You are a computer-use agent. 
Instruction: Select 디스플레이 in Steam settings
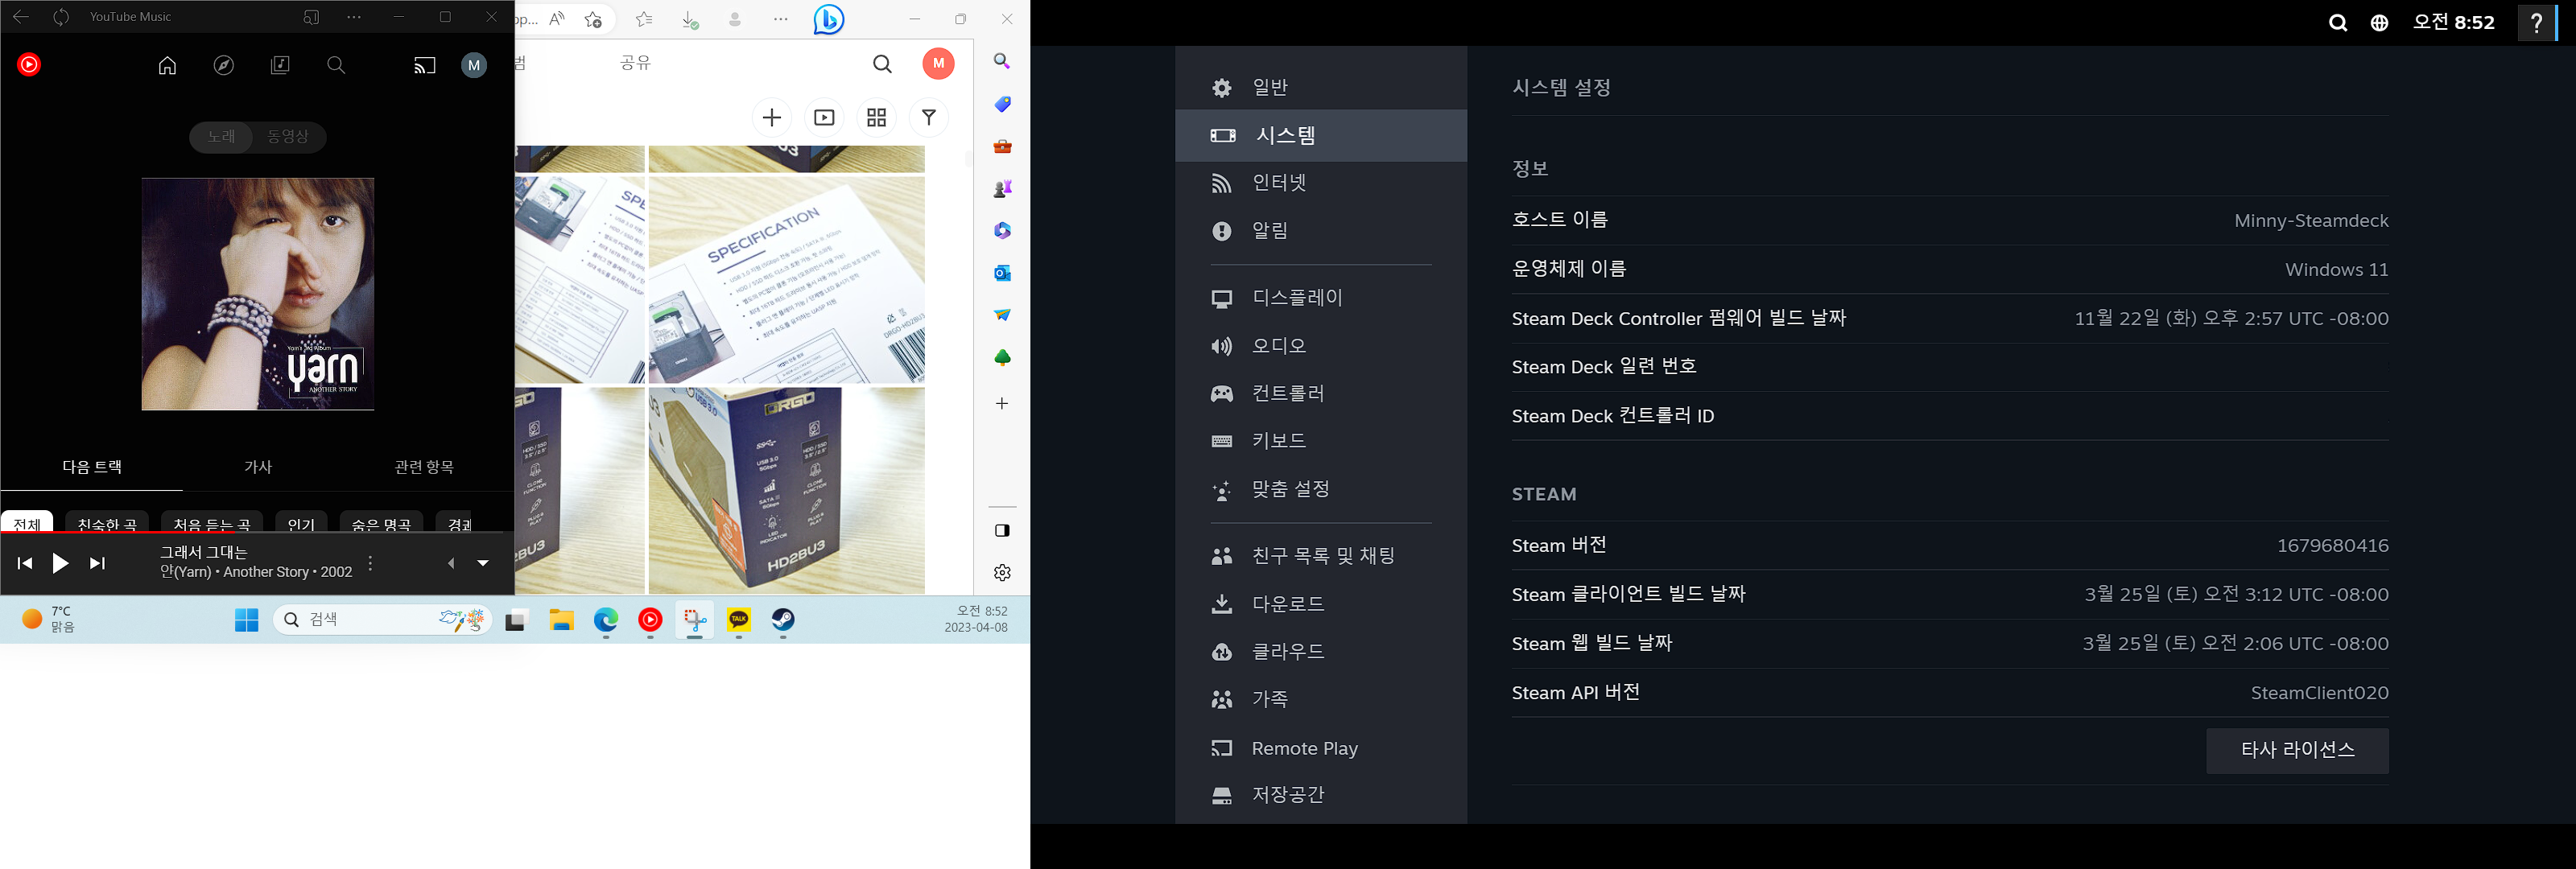(1296, 298)
